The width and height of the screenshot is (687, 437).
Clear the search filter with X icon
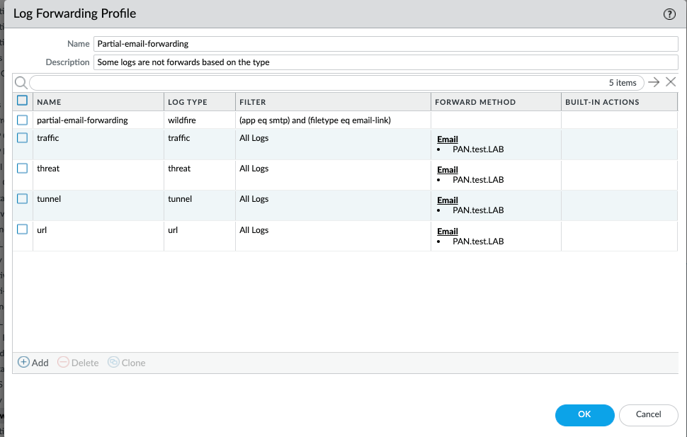671,82
